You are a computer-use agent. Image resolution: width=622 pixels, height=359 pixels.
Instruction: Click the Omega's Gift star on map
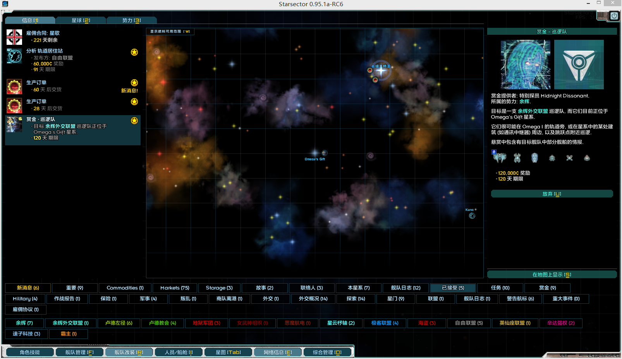pos(315,153)
